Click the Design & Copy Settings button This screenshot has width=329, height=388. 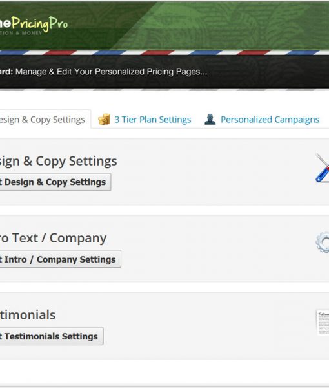55,182
